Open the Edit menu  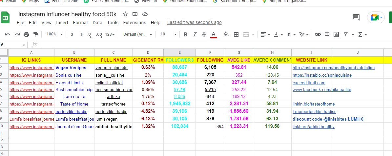[x=33, y=23]
